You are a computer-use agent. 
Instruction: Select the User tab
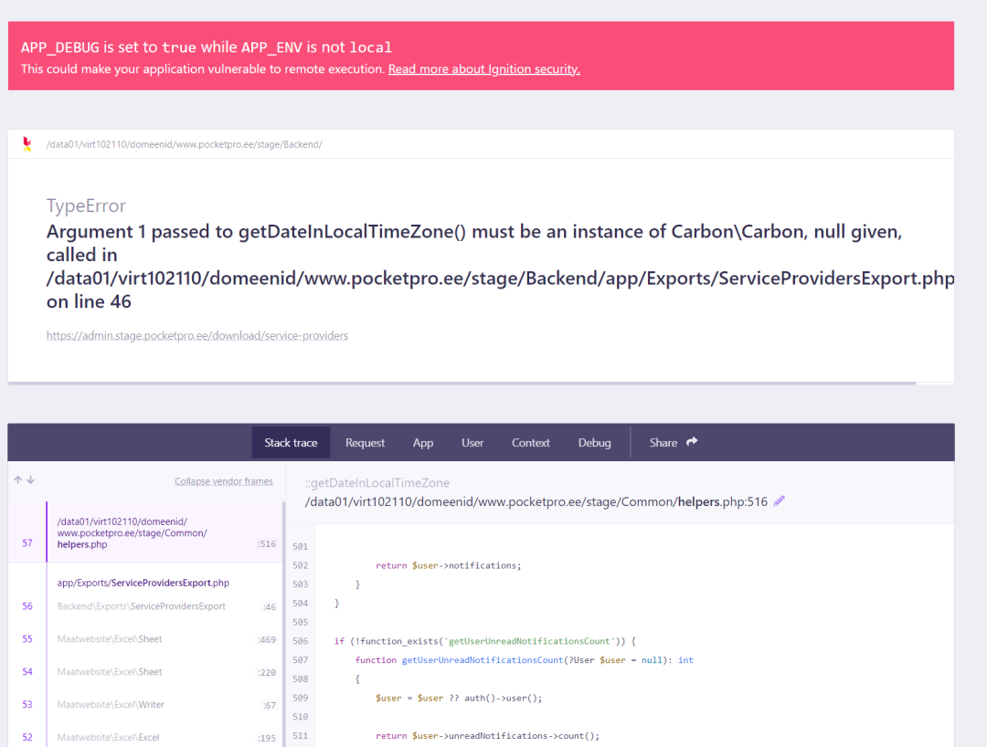pos(472,443)
